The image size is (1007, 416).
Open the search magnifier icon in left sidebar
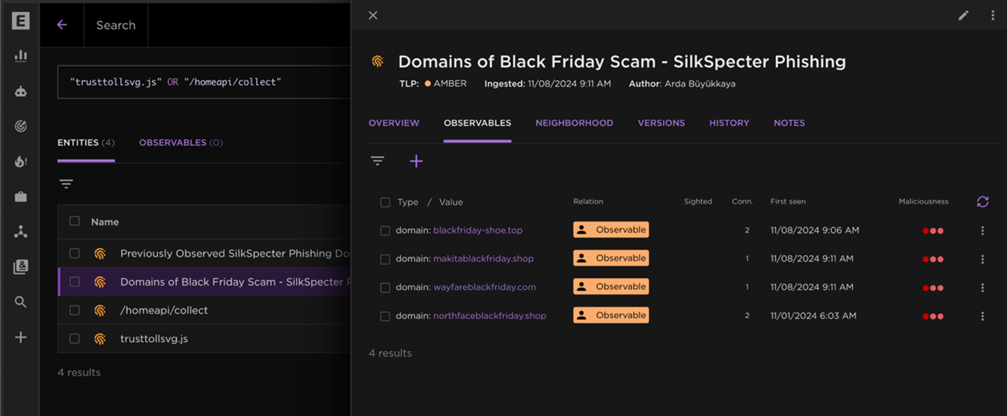[x=21, y=302]
